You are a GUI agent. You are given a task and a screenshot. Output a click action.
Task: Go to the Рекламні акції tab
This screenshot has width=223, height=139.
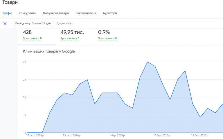click(x=86, y=13)
